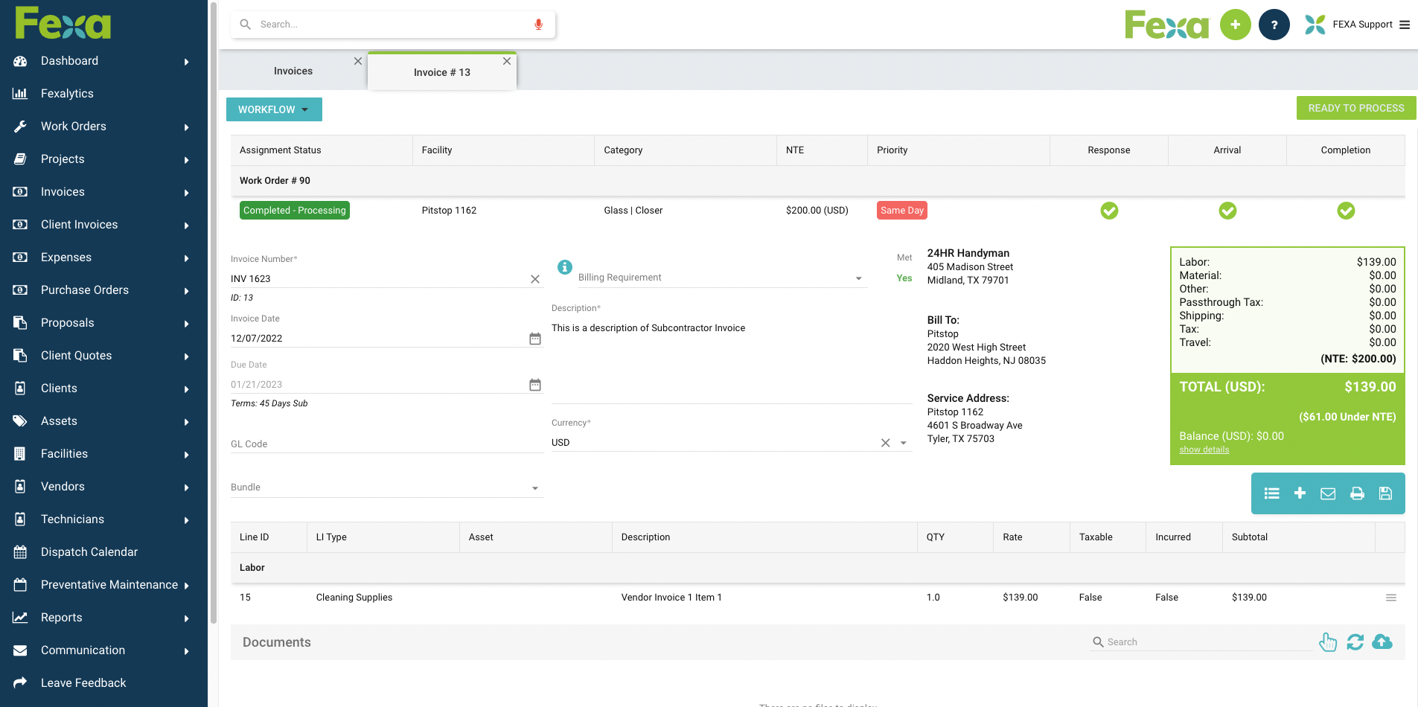Viewport: 1418px width, 707px height.
Task: Select the envelope icon to email the invoice
Action: pos(1328,493)
